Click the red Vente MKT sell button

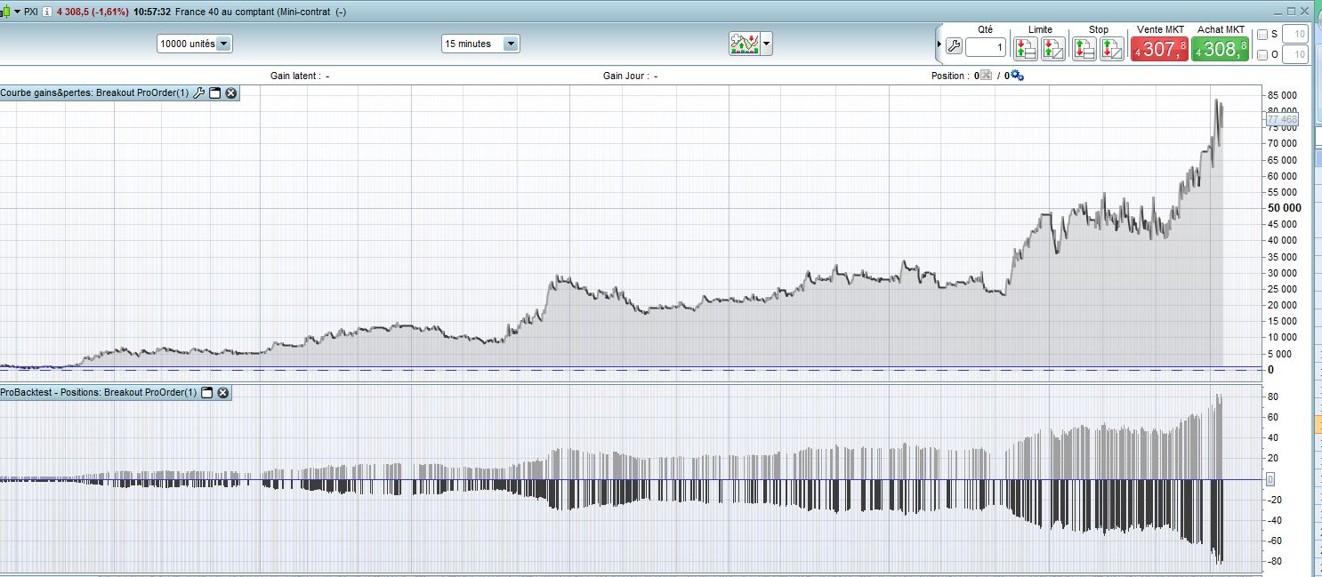click(1159, 49)
